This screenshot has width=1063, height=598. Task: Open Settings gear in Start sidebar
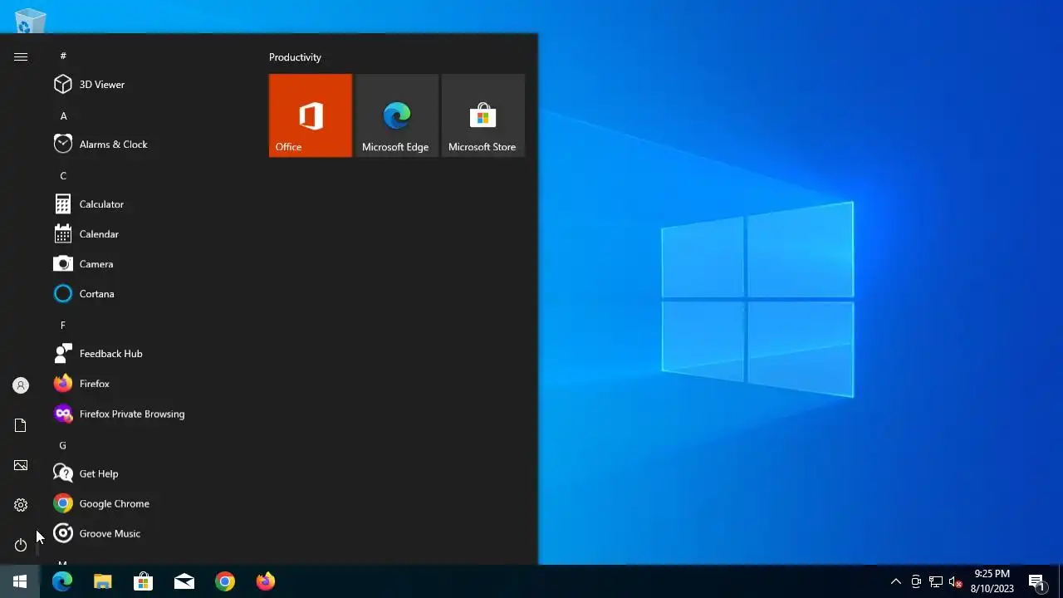21,505
